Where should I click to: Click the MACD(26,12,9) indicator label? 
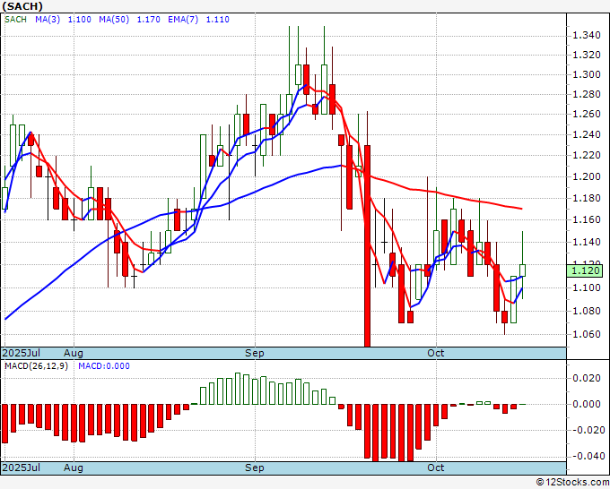click(x=36, y=366)
